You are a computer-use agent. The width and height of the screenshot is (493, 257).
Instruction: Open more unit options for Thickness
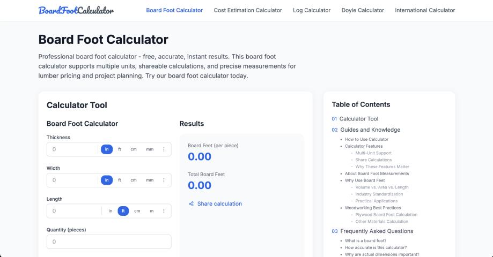pyautogui.click(x=164, y=149)
